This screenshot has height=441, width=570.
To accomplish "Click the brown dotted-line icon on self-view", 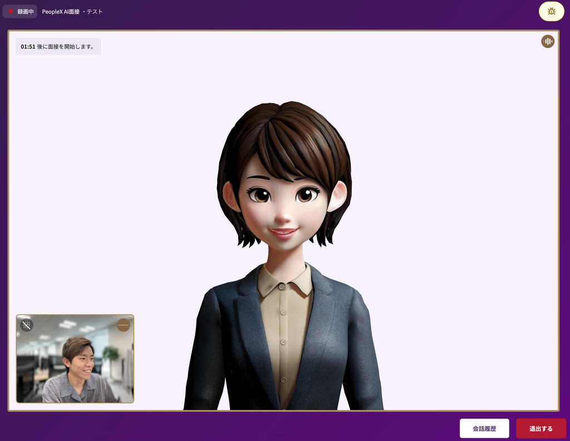I will pos(123,325).
